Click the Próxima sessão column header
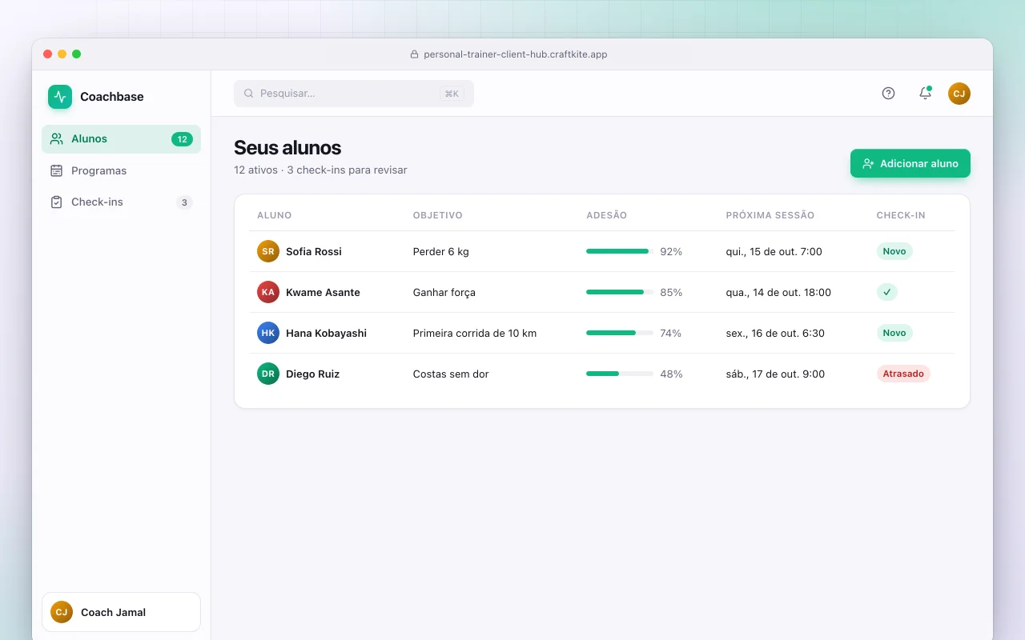This screenshot has height=640, width=1025. click(770, 215)
